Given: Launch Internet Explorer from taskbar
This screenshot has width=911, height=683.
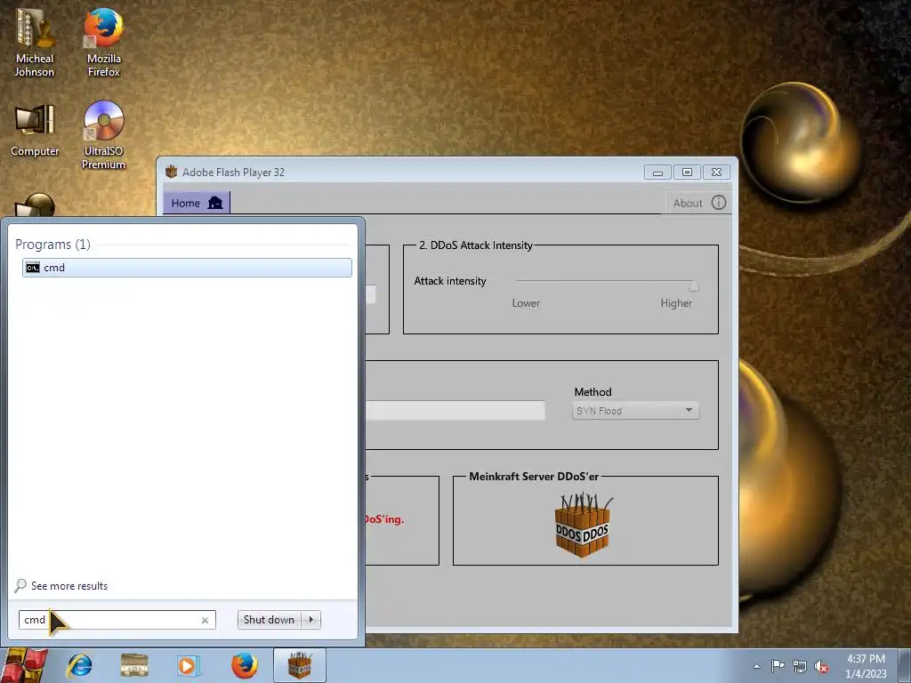Looking at the screenshot, I should tap(79, 665).
